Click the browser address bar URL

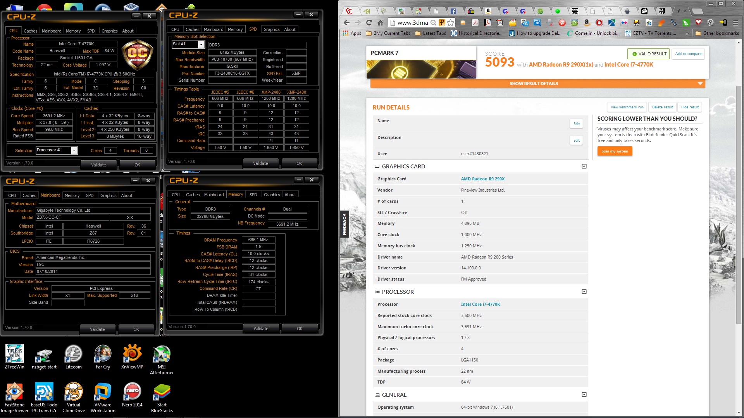point(413,23)
